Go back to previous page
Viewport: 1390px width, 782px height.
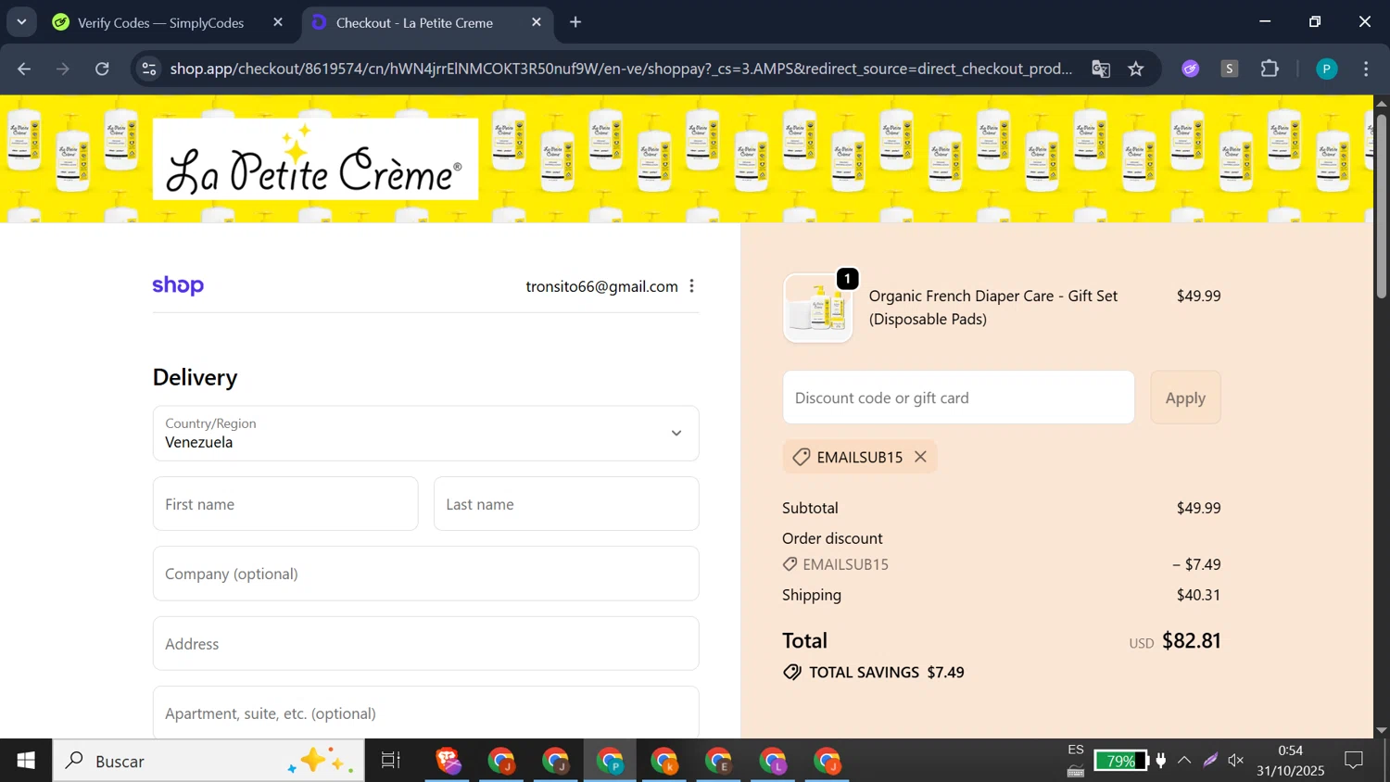(x=24, y=69)
